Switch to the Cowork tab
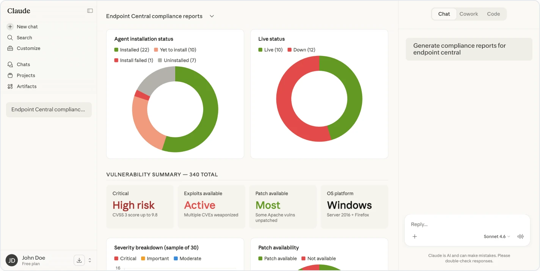This screenshot has height=271, width=540. 469,14
